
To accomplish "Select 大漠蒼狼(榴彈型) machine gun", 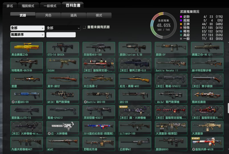I will [x=171, y=128].
